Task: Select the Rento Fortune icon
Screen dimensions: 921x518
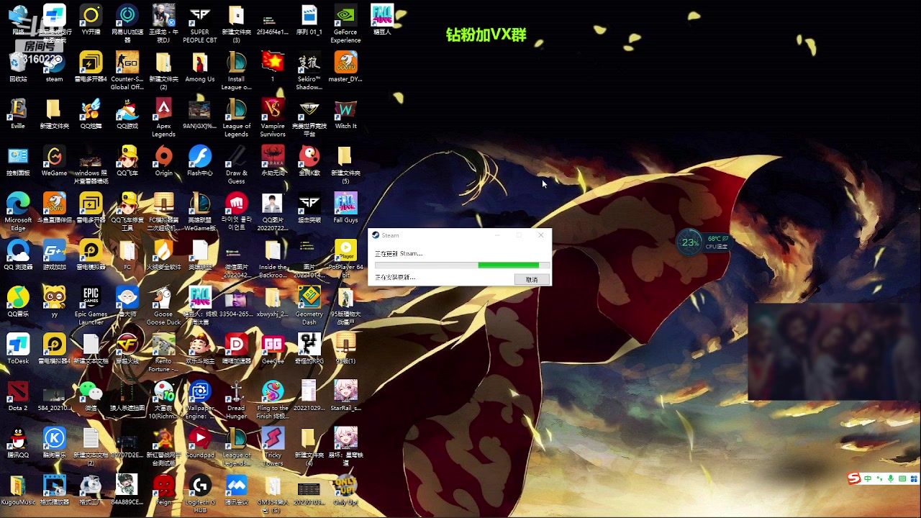Action: point(163,353)
